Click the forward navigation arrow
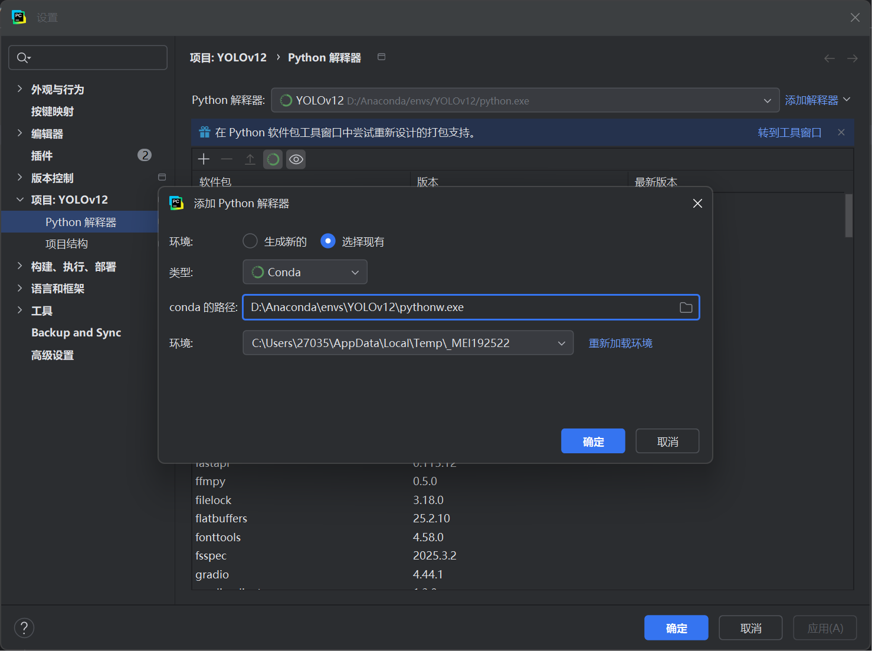 [853, 58]
